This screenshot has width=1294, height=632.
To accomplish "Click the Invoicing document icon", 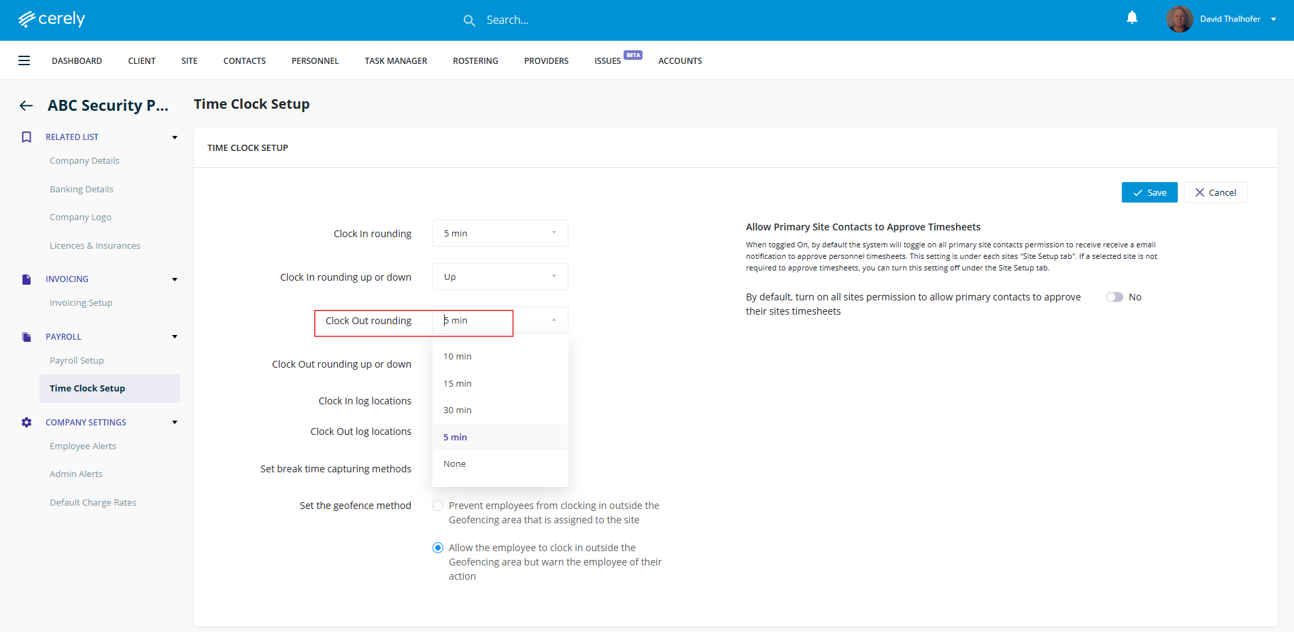I will click(27, 279).
